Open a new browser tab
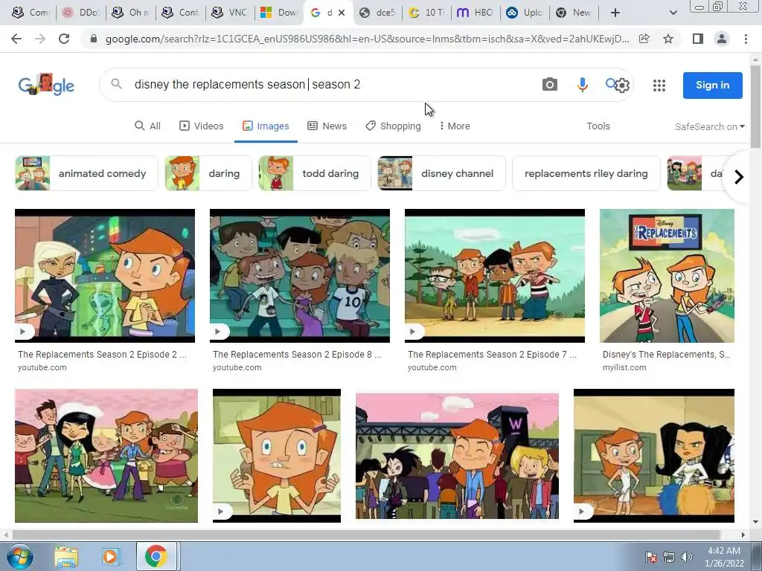This screenshot has width=762, height=571. coord(615,13)
